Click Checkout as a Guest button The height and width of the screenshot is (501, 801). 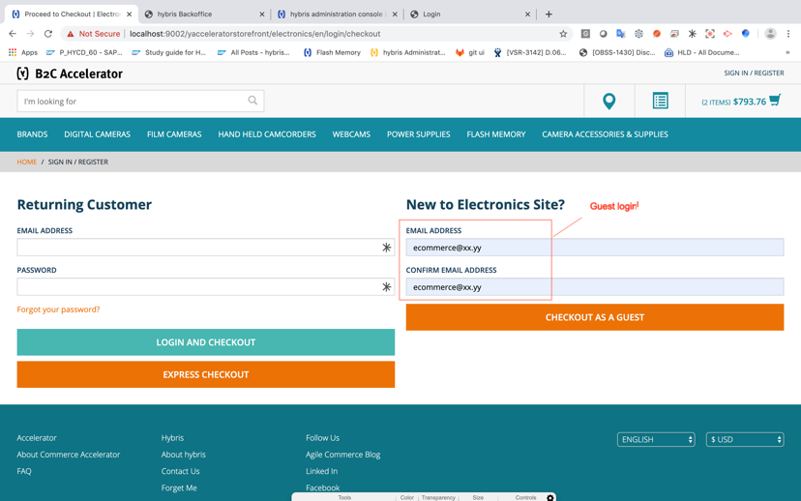(x=594, y=317)
